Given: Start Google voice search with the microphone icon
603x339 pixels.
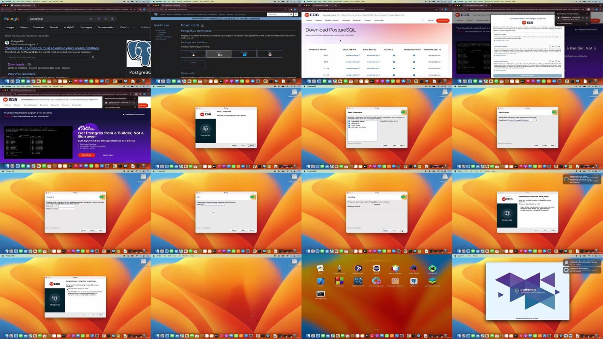Looking at the screenshot, I should 99,19.
